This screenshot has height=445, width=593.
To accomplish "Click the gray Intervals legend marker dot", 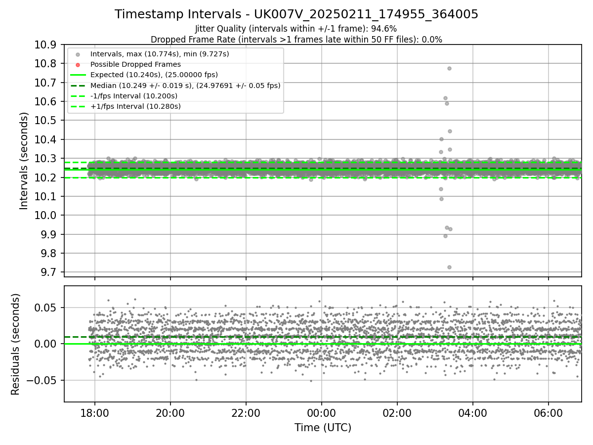I will (x=78, y=54).
